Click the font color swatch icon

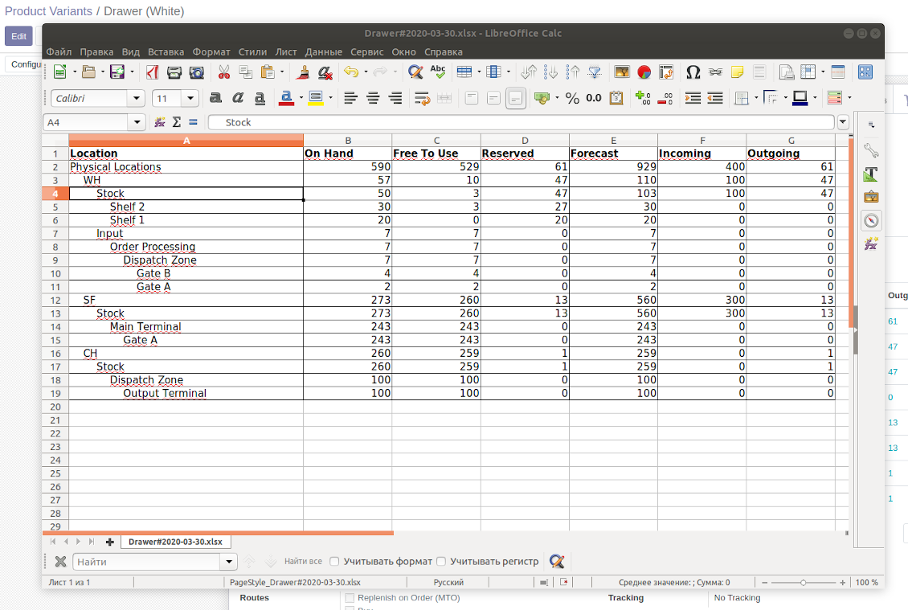286,98
